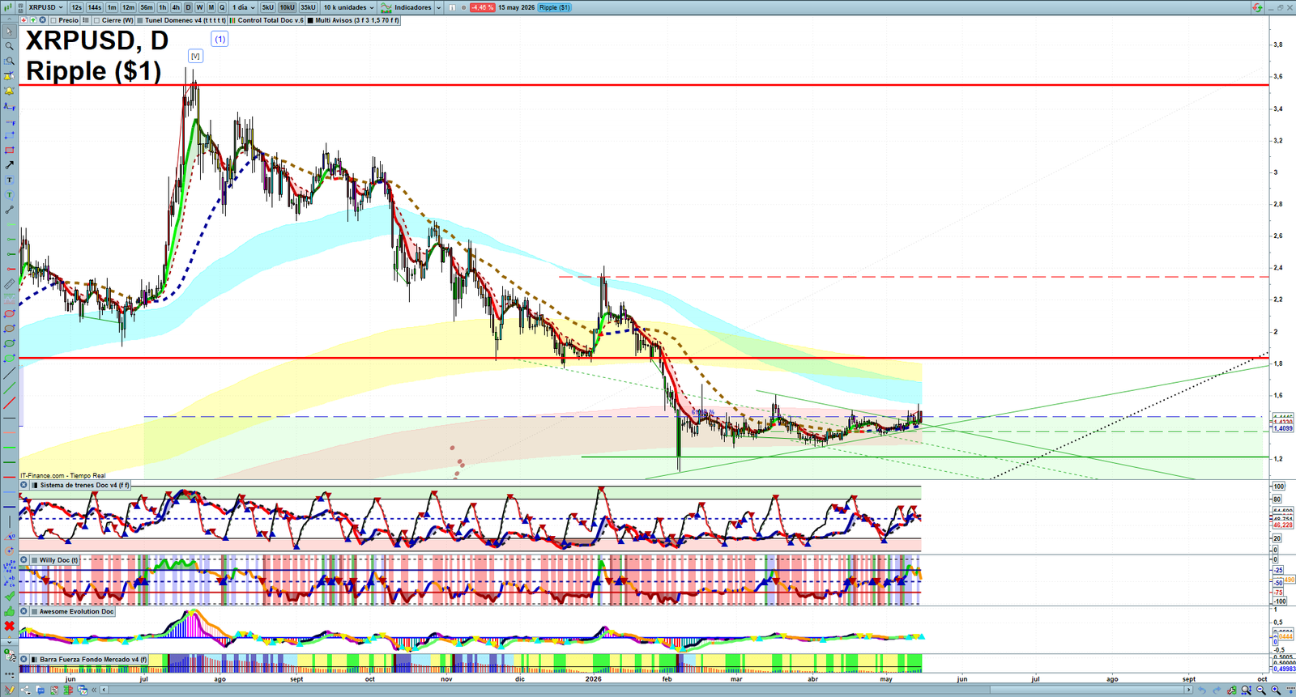The height and width of the screenshot is (697, 1296).
Task: Select the black diagonal trend line tool
Action: pyautogui.click(x=10, y=374)
